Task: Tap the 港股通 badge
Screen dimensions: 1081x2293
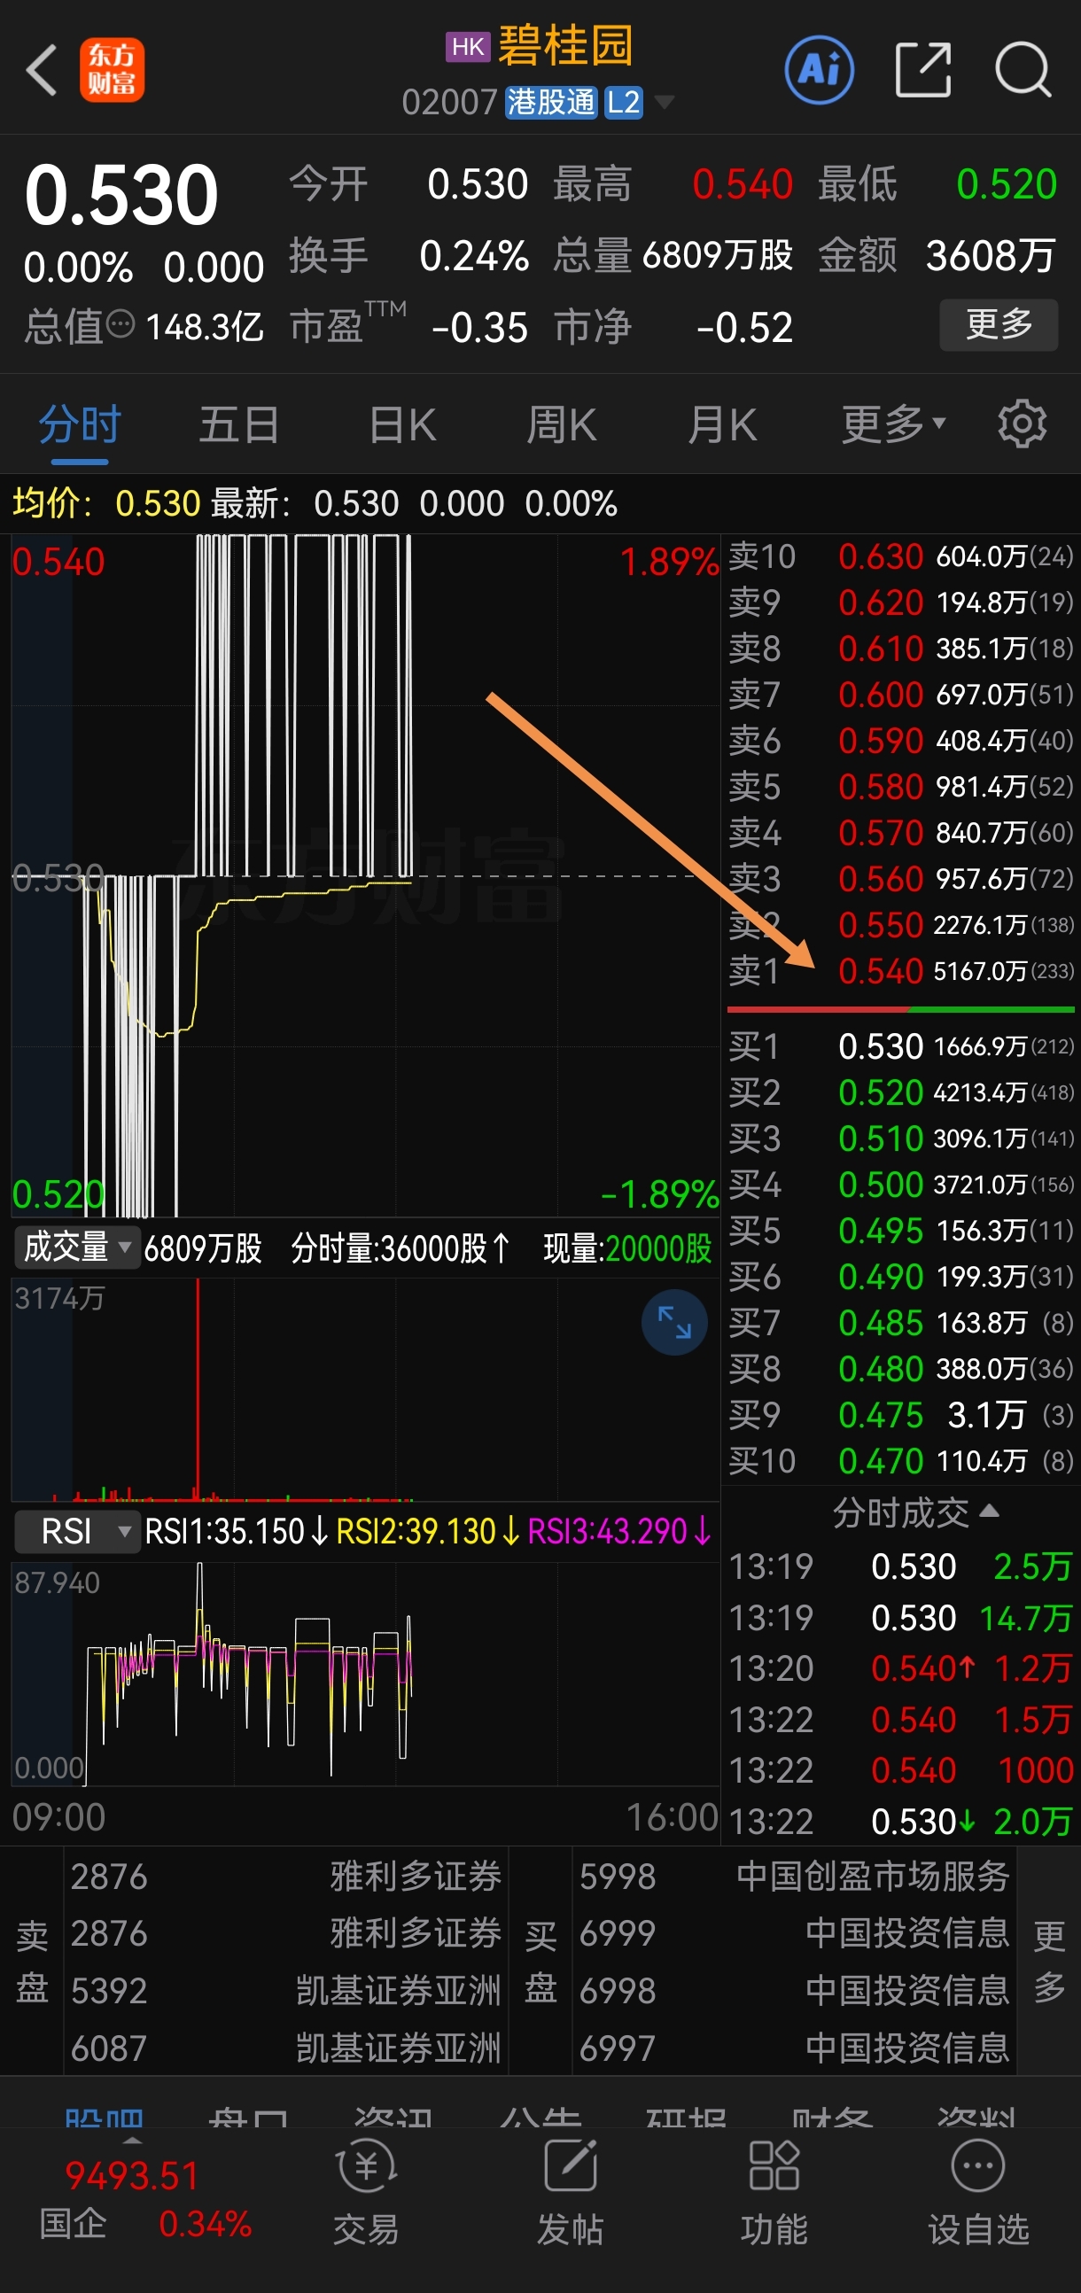Action: [x=551, y=103]
